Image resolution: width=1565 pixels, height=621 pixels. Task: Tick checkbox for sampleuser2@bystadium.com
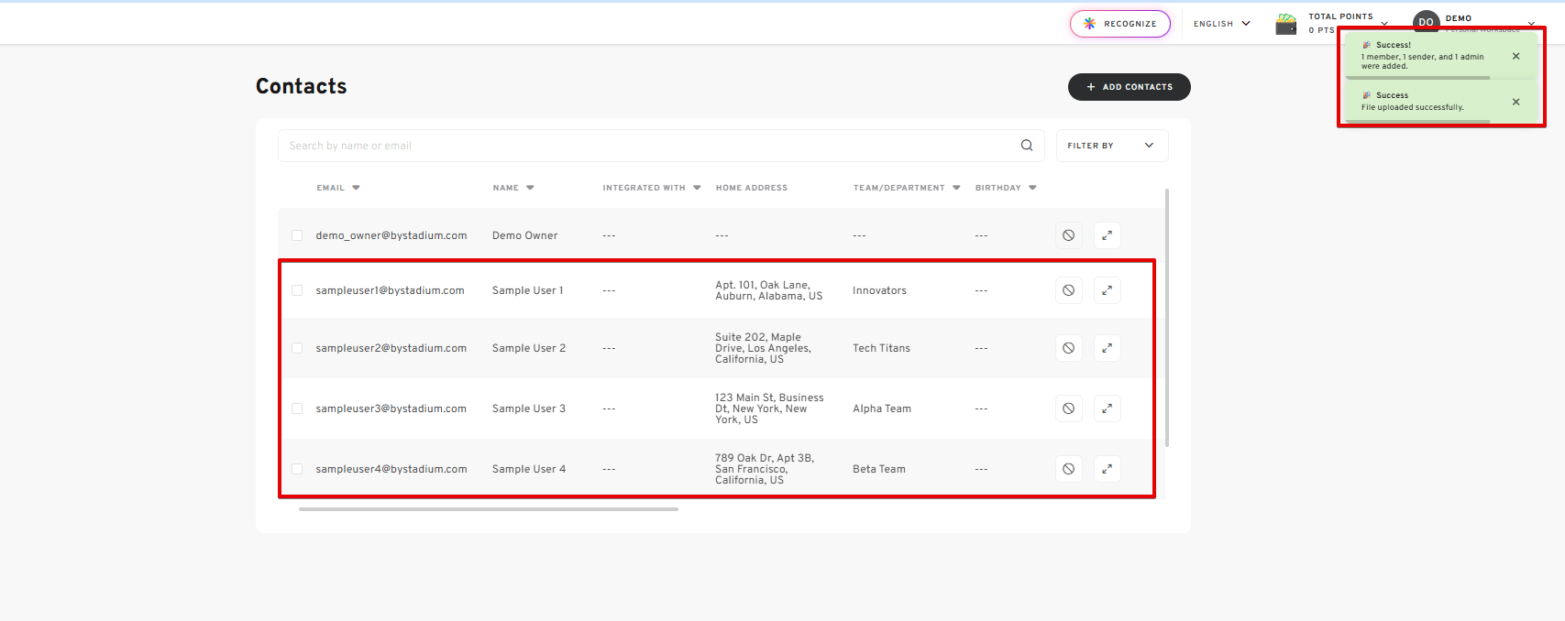(x=297, y=348)
